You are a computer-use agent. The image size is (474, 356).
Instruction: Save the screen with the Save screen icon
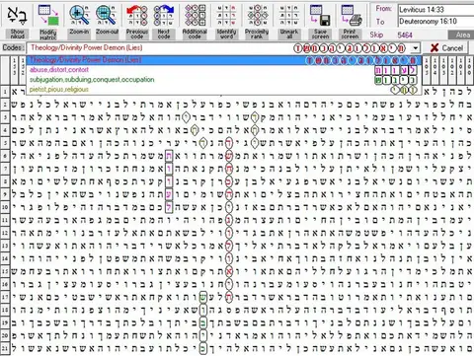320,16
